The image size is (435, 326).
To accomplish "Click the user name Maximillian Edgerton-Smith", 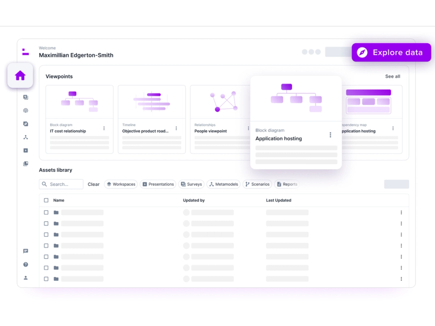I will tap(76, 55).
